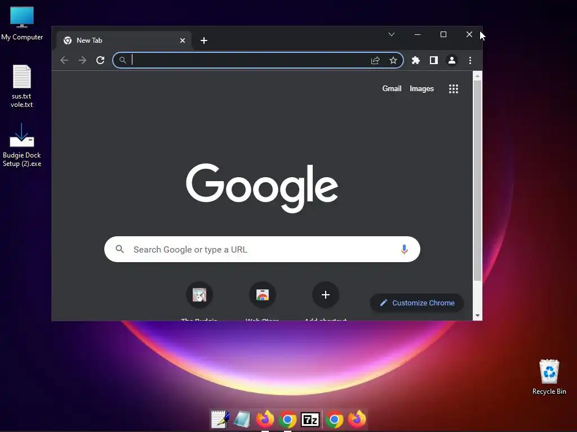Click Customize Chrome button
This screenshot has height=432, width=577.
click(417, 303)
